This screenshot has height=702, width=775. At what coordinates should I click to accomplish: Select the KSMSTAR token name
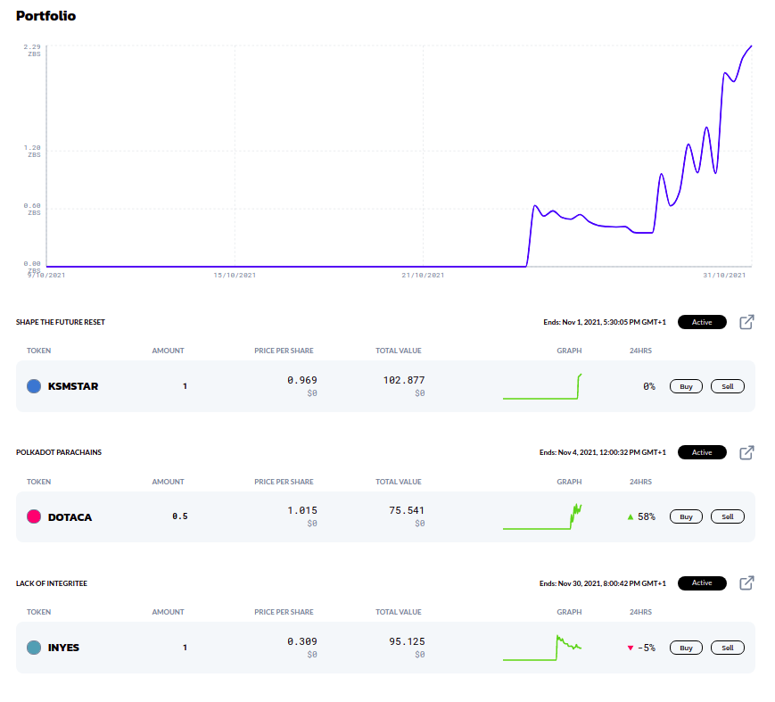(73, 386)
